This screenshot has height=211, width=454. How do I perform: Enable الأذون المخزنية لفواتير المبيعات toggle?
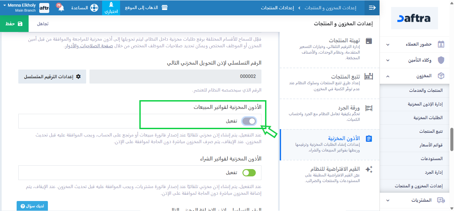click(x=249, y=121)
